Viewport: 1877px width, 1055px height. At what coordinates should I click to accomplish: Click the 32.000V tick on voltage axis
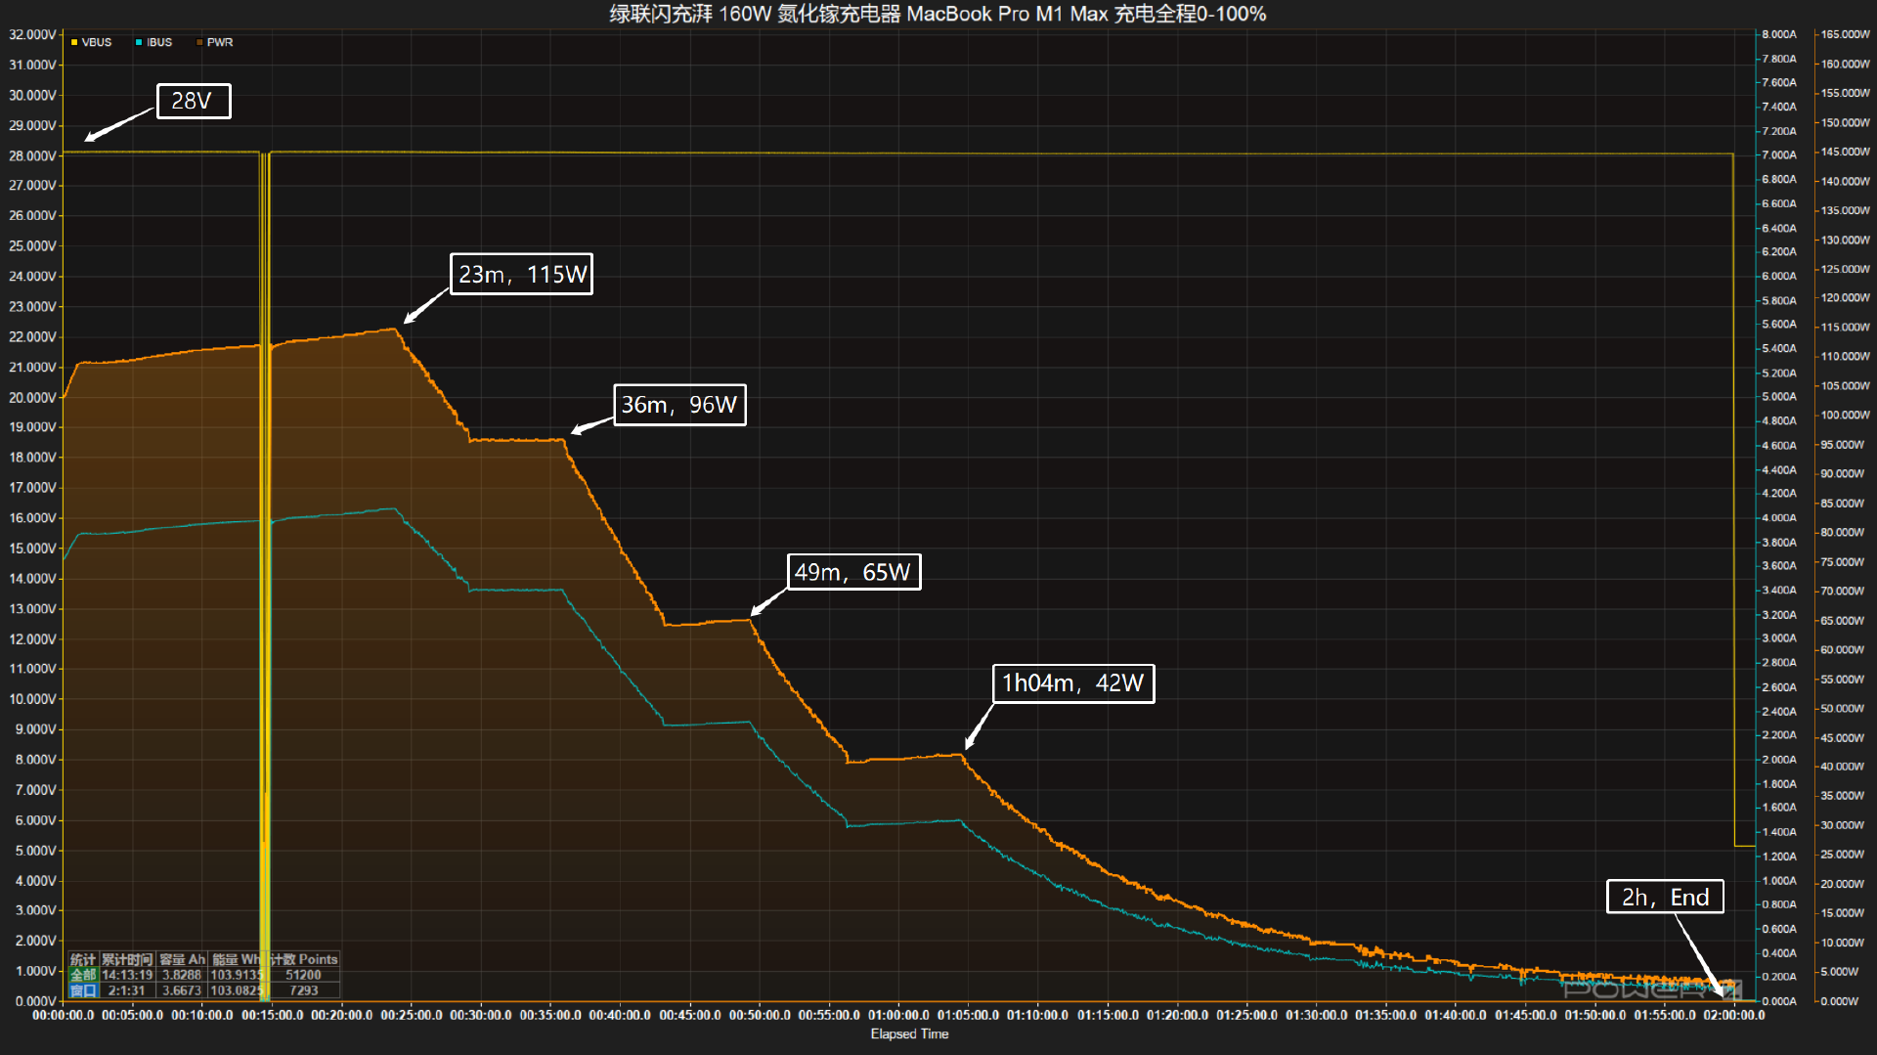tap(32, 34)
